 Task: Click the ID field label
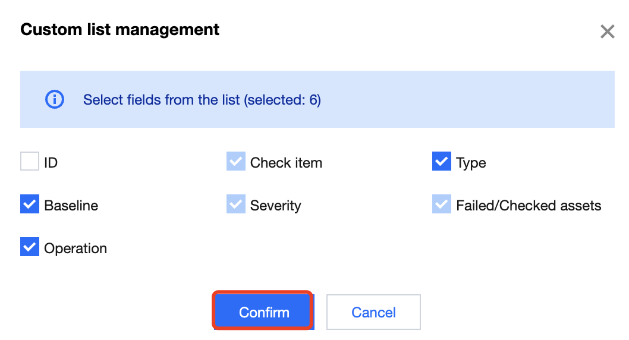[51, 163]
